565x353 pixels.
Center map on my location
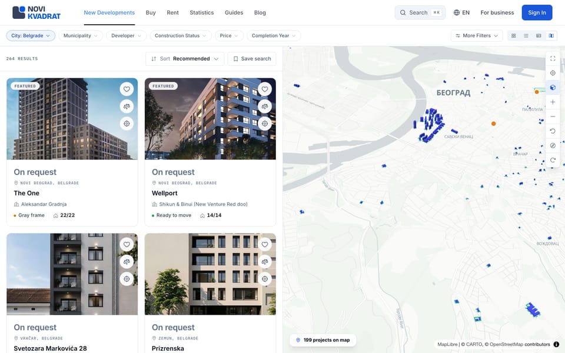pos(553,73)
